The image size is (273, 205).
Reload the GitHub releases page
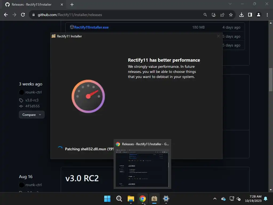click(x=23, y=15)
